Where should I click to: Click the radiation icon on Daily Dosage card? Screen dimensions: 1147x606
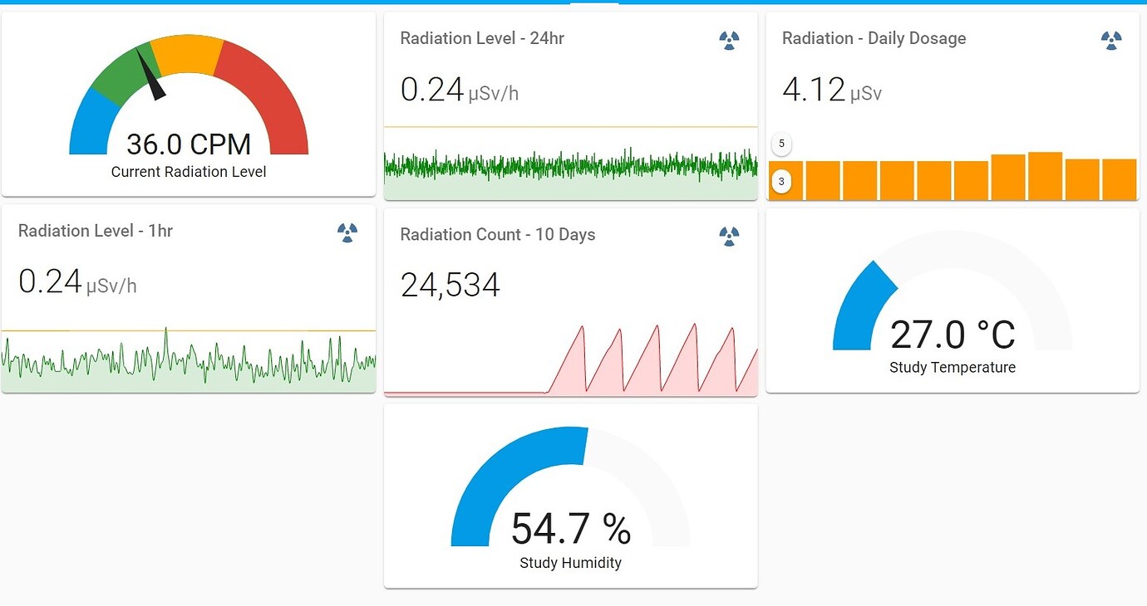1112,40
